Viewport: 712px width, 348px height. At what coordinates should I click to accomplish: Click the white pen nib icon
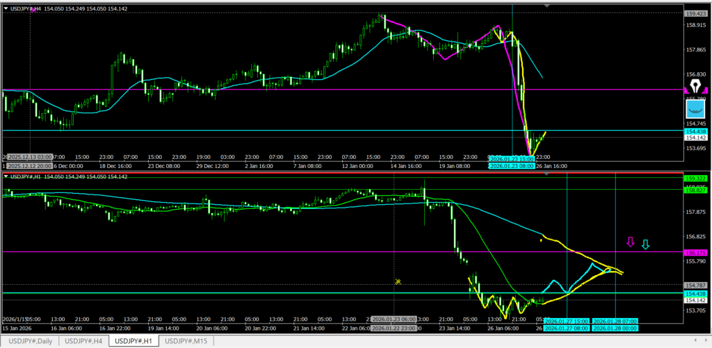[x=695, y=87]
